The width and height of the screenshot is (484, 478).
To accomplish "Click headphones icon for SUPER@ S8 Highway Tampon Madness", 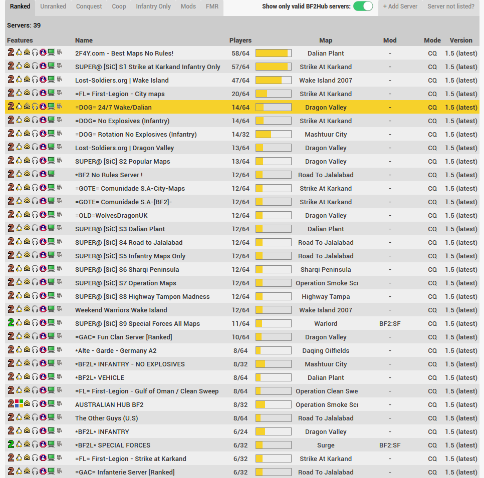I will 35,296.
